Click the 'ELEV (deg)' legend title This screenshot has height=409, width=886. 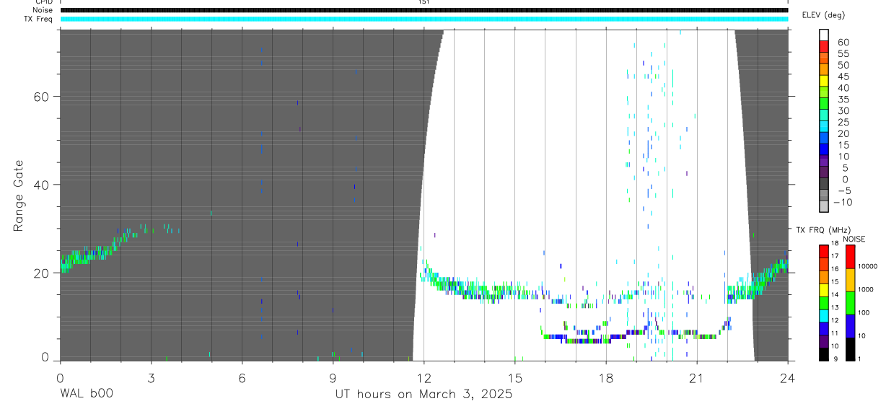coord(825,14)
